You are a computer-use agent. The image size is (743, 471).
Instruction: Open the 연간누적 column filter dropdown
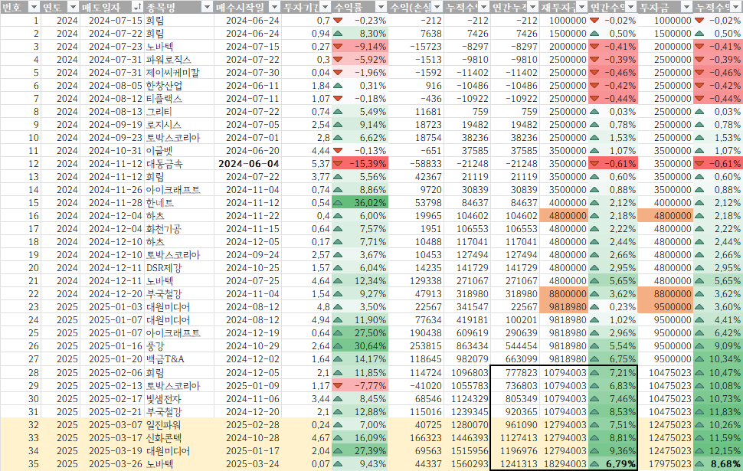coord(533,7)
